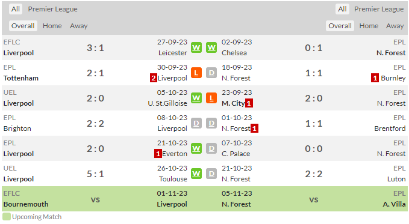This screenshot has height=224, width=409.
Task: Select the left All competitions tab
Action: pos(16,9)
